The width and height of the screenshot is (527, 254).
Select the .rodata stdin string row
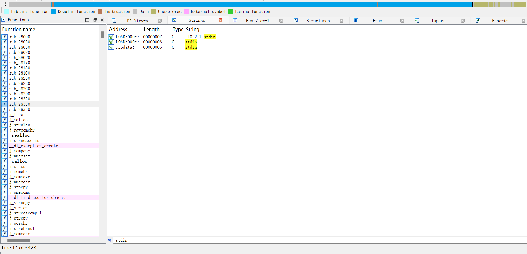tap(317, 47)
